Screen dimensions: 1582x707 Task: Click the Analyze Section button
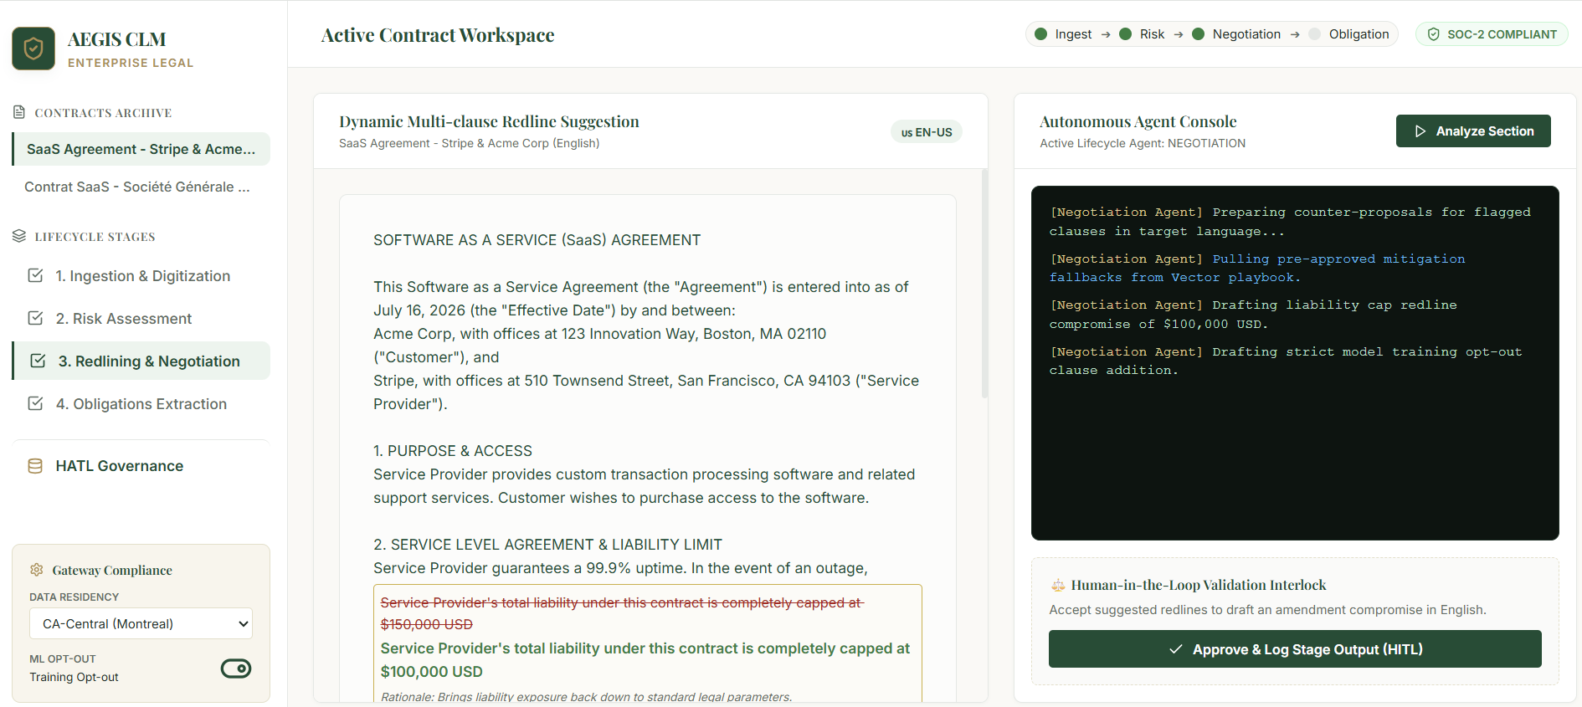pos(1473,131)
